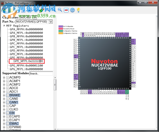Click the CAN0 module label
This screenshot has height=132, width=159.
[x=14, y=99]
